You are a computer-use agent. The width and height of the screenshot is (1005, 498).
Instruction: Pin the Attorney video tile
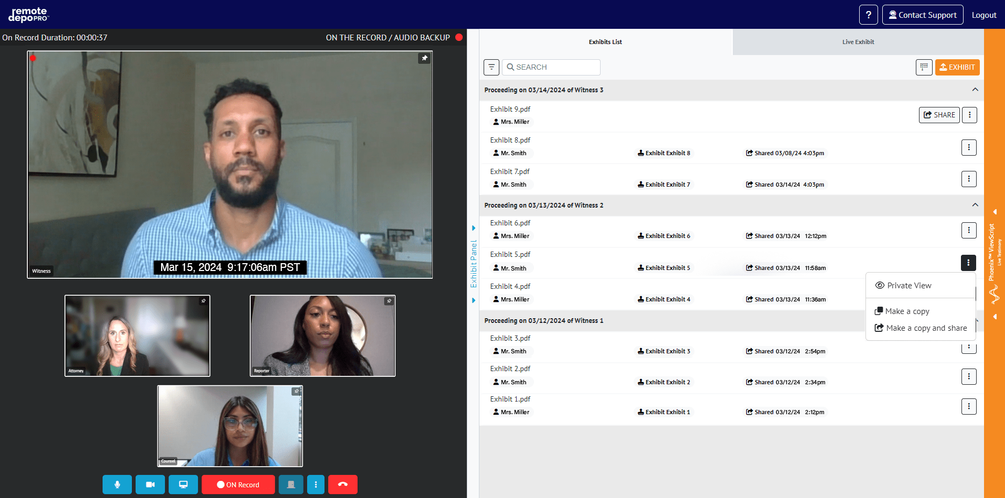(x=203, y=301)
